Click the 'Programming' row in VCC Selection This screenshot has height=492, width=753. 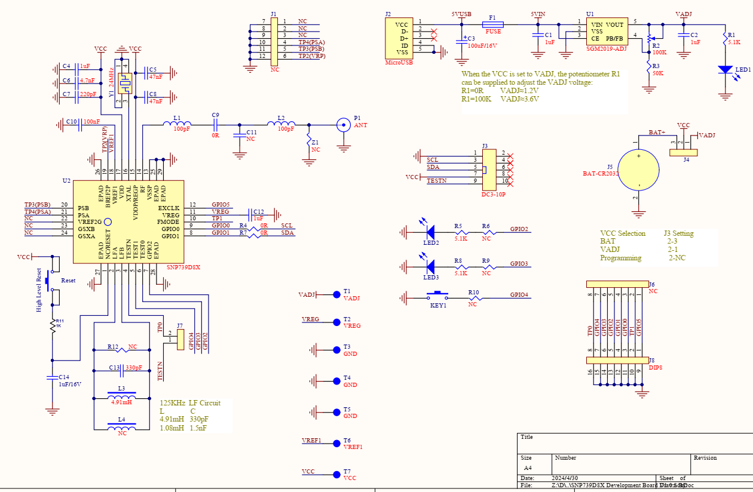pos(642,258)
